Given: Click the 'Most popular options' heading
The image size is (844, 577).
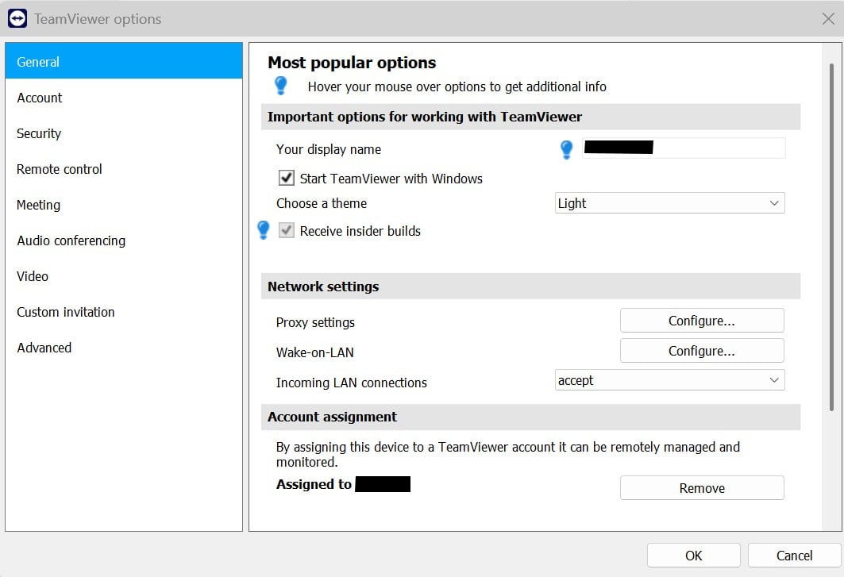Looking at the screenshot, I should coord(352,63).
